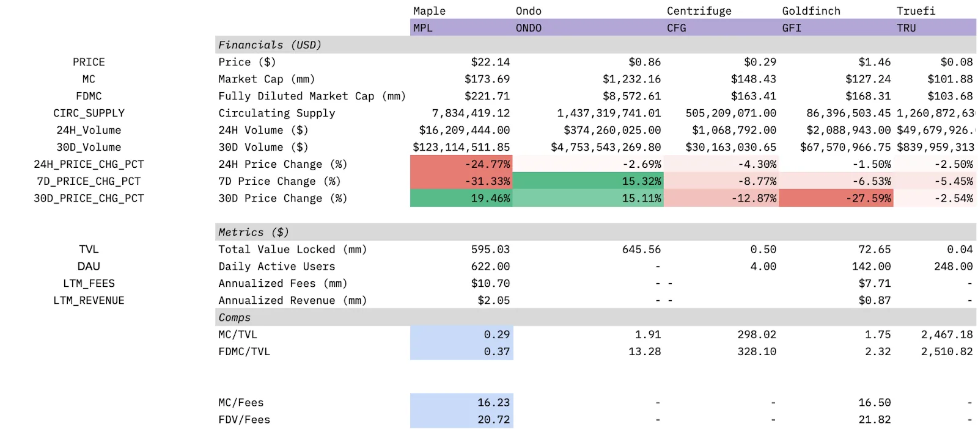The image size is (978, 429).
Task: Select Maple 7D change -31.33% cell
Action: pos(461,182)
